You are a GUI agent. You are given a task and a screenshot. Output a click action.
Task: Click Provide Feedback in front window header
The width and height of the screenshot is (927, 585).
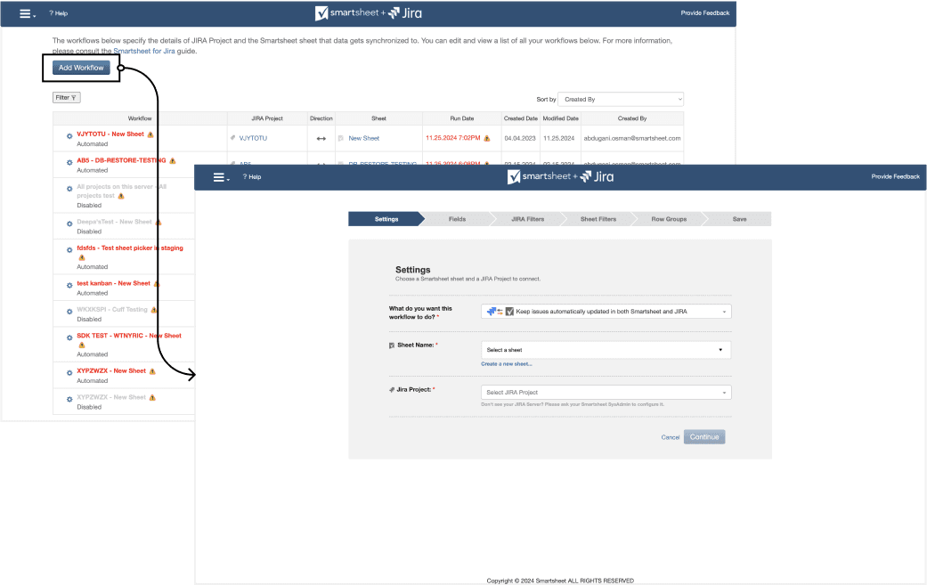click(x=895, y=176)
